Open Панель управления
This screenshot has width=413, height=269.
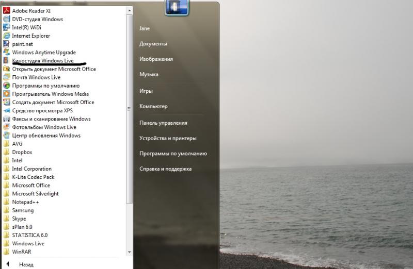pyautogui.click(x=163, y=123)
